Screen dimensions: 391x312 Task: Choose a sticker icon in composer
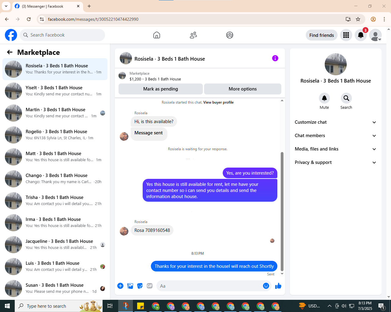(140, 286)
